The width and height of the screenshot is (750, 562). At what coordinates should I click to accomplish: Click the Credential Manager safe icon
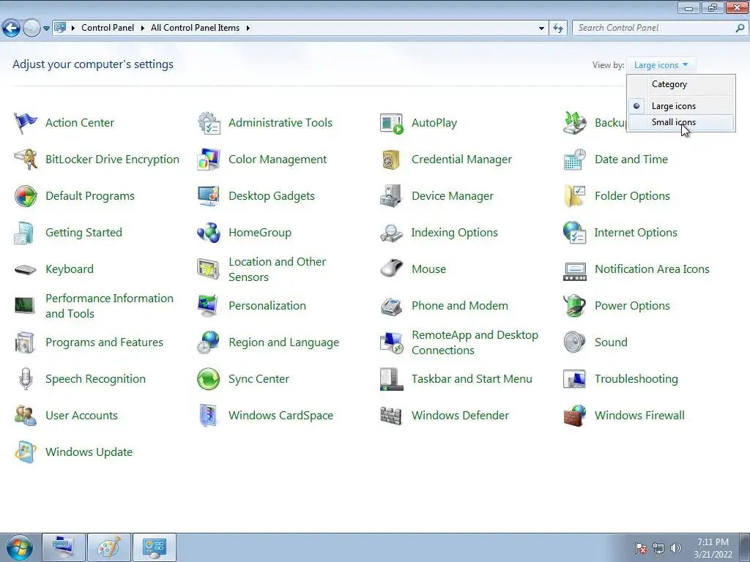coord(392,160)
